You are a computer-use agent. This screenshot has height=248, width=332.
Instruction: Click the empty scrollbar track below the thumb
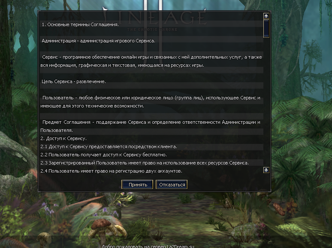click(x=266, y=102)
